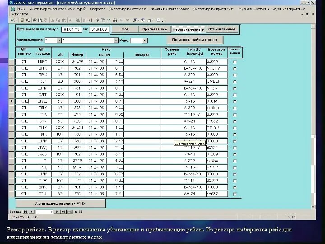Tick the checkbox for board number 87209
The width and height of the screenshot is (325, 244).
[x=235, y=155]
